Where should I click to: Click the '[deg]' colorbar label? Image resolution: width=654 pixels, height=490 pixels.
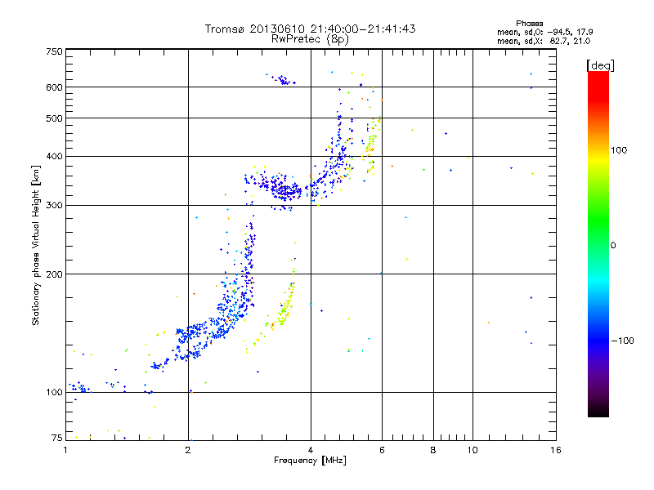click(x=600, y=65)
